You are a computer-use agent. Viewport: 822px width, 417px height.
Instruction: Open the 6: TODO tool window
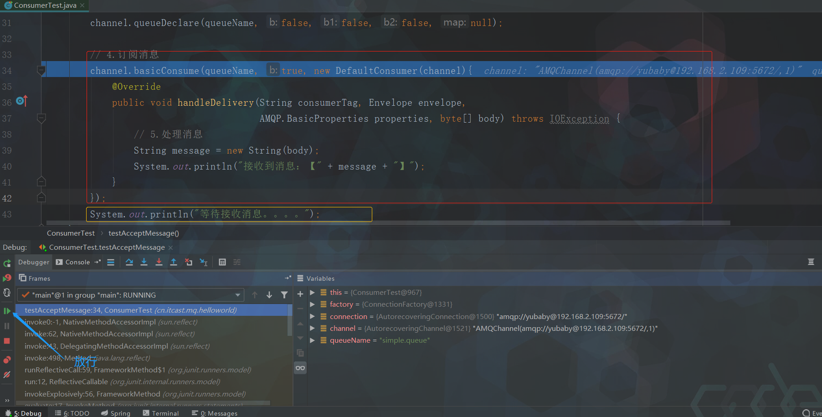tap(72, 413)
